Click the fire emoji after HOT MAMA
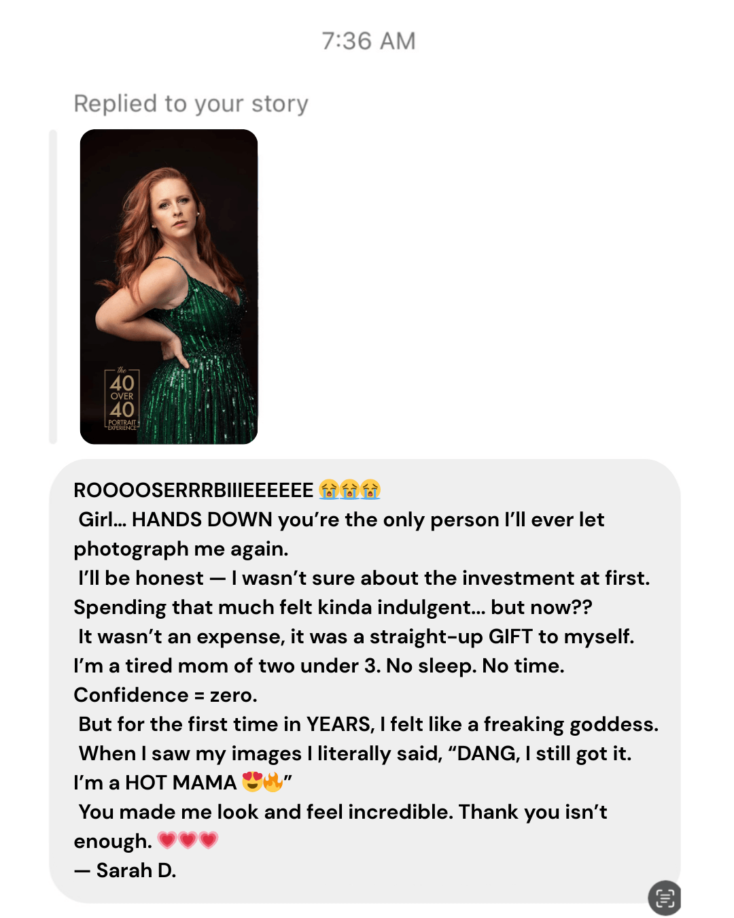Viewport: 734px width, 918px height. pyautogui.click(x=273, y=782)
